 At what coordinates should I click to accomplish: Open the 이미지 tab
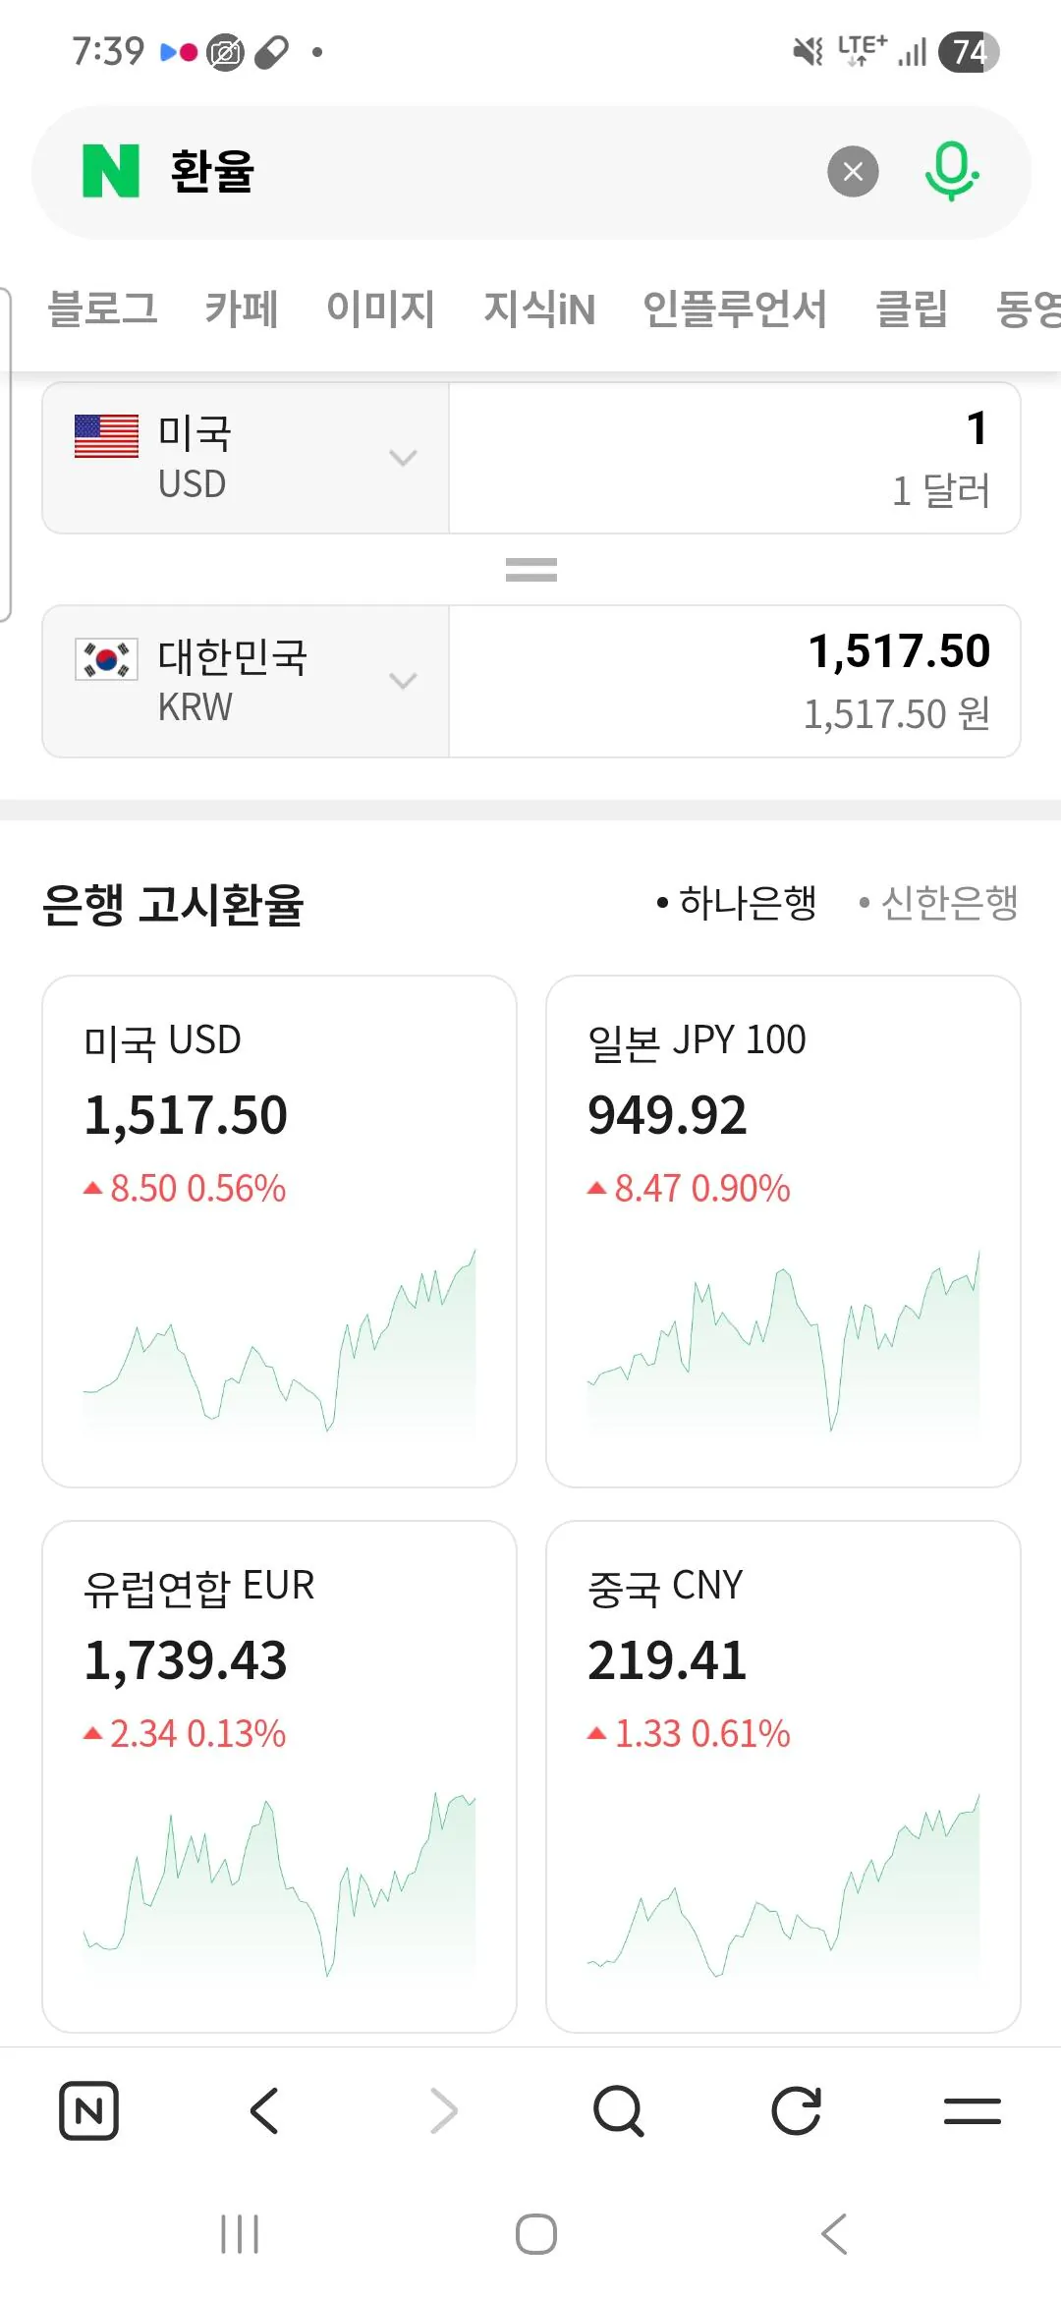coord(380,308)
